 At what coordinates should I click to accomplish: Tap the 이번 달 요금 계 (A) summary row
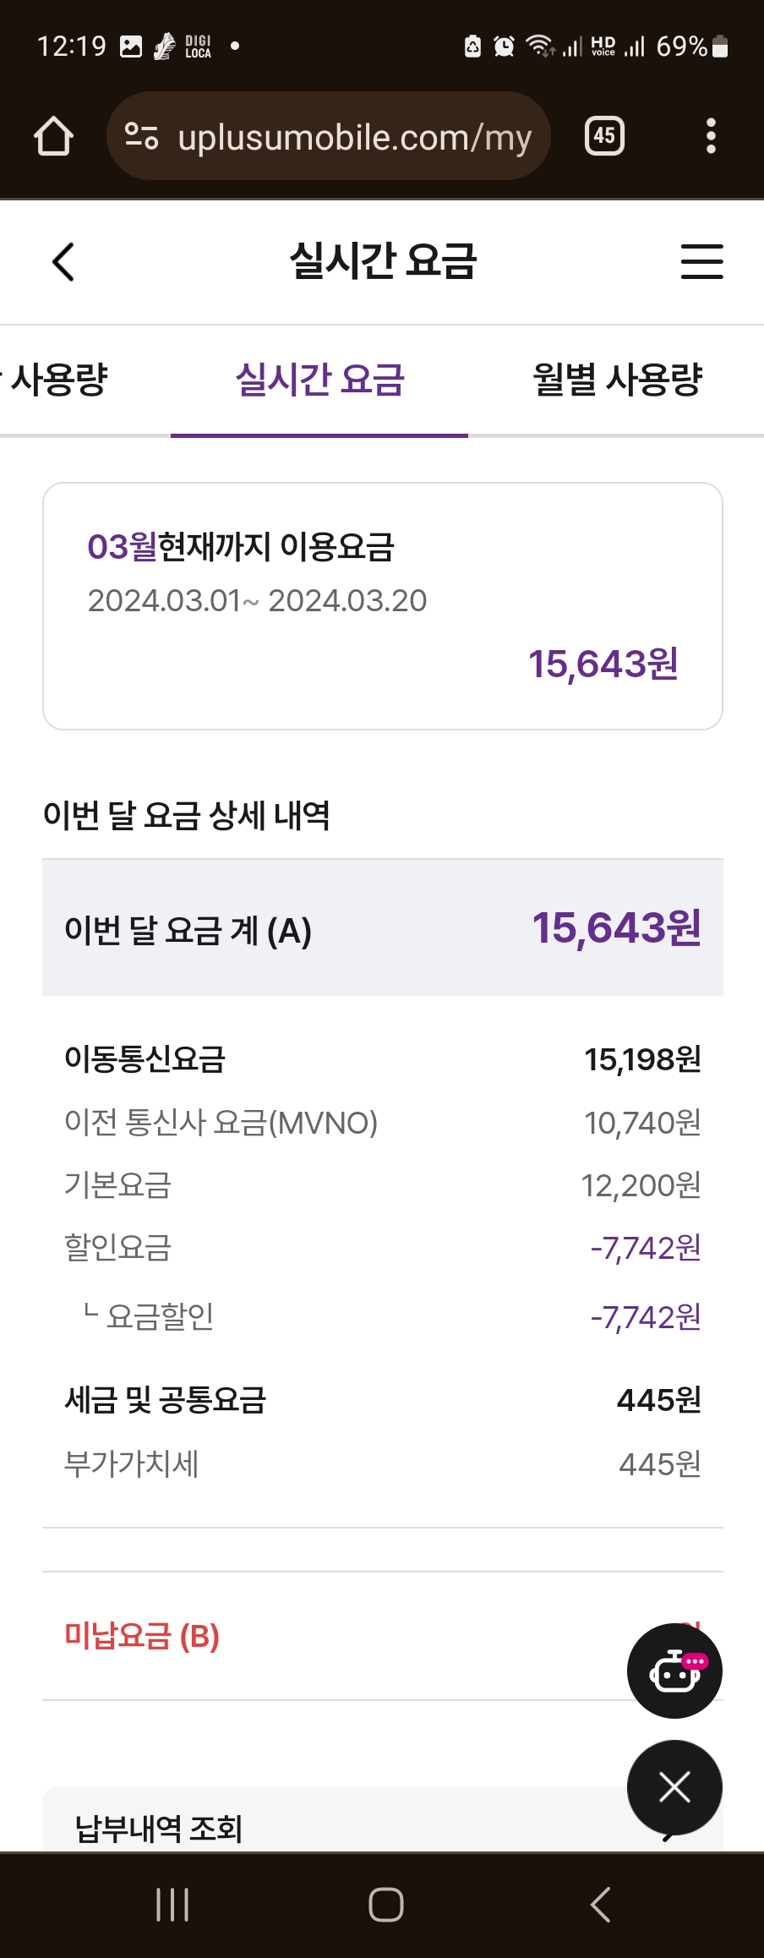coord(382,928)
